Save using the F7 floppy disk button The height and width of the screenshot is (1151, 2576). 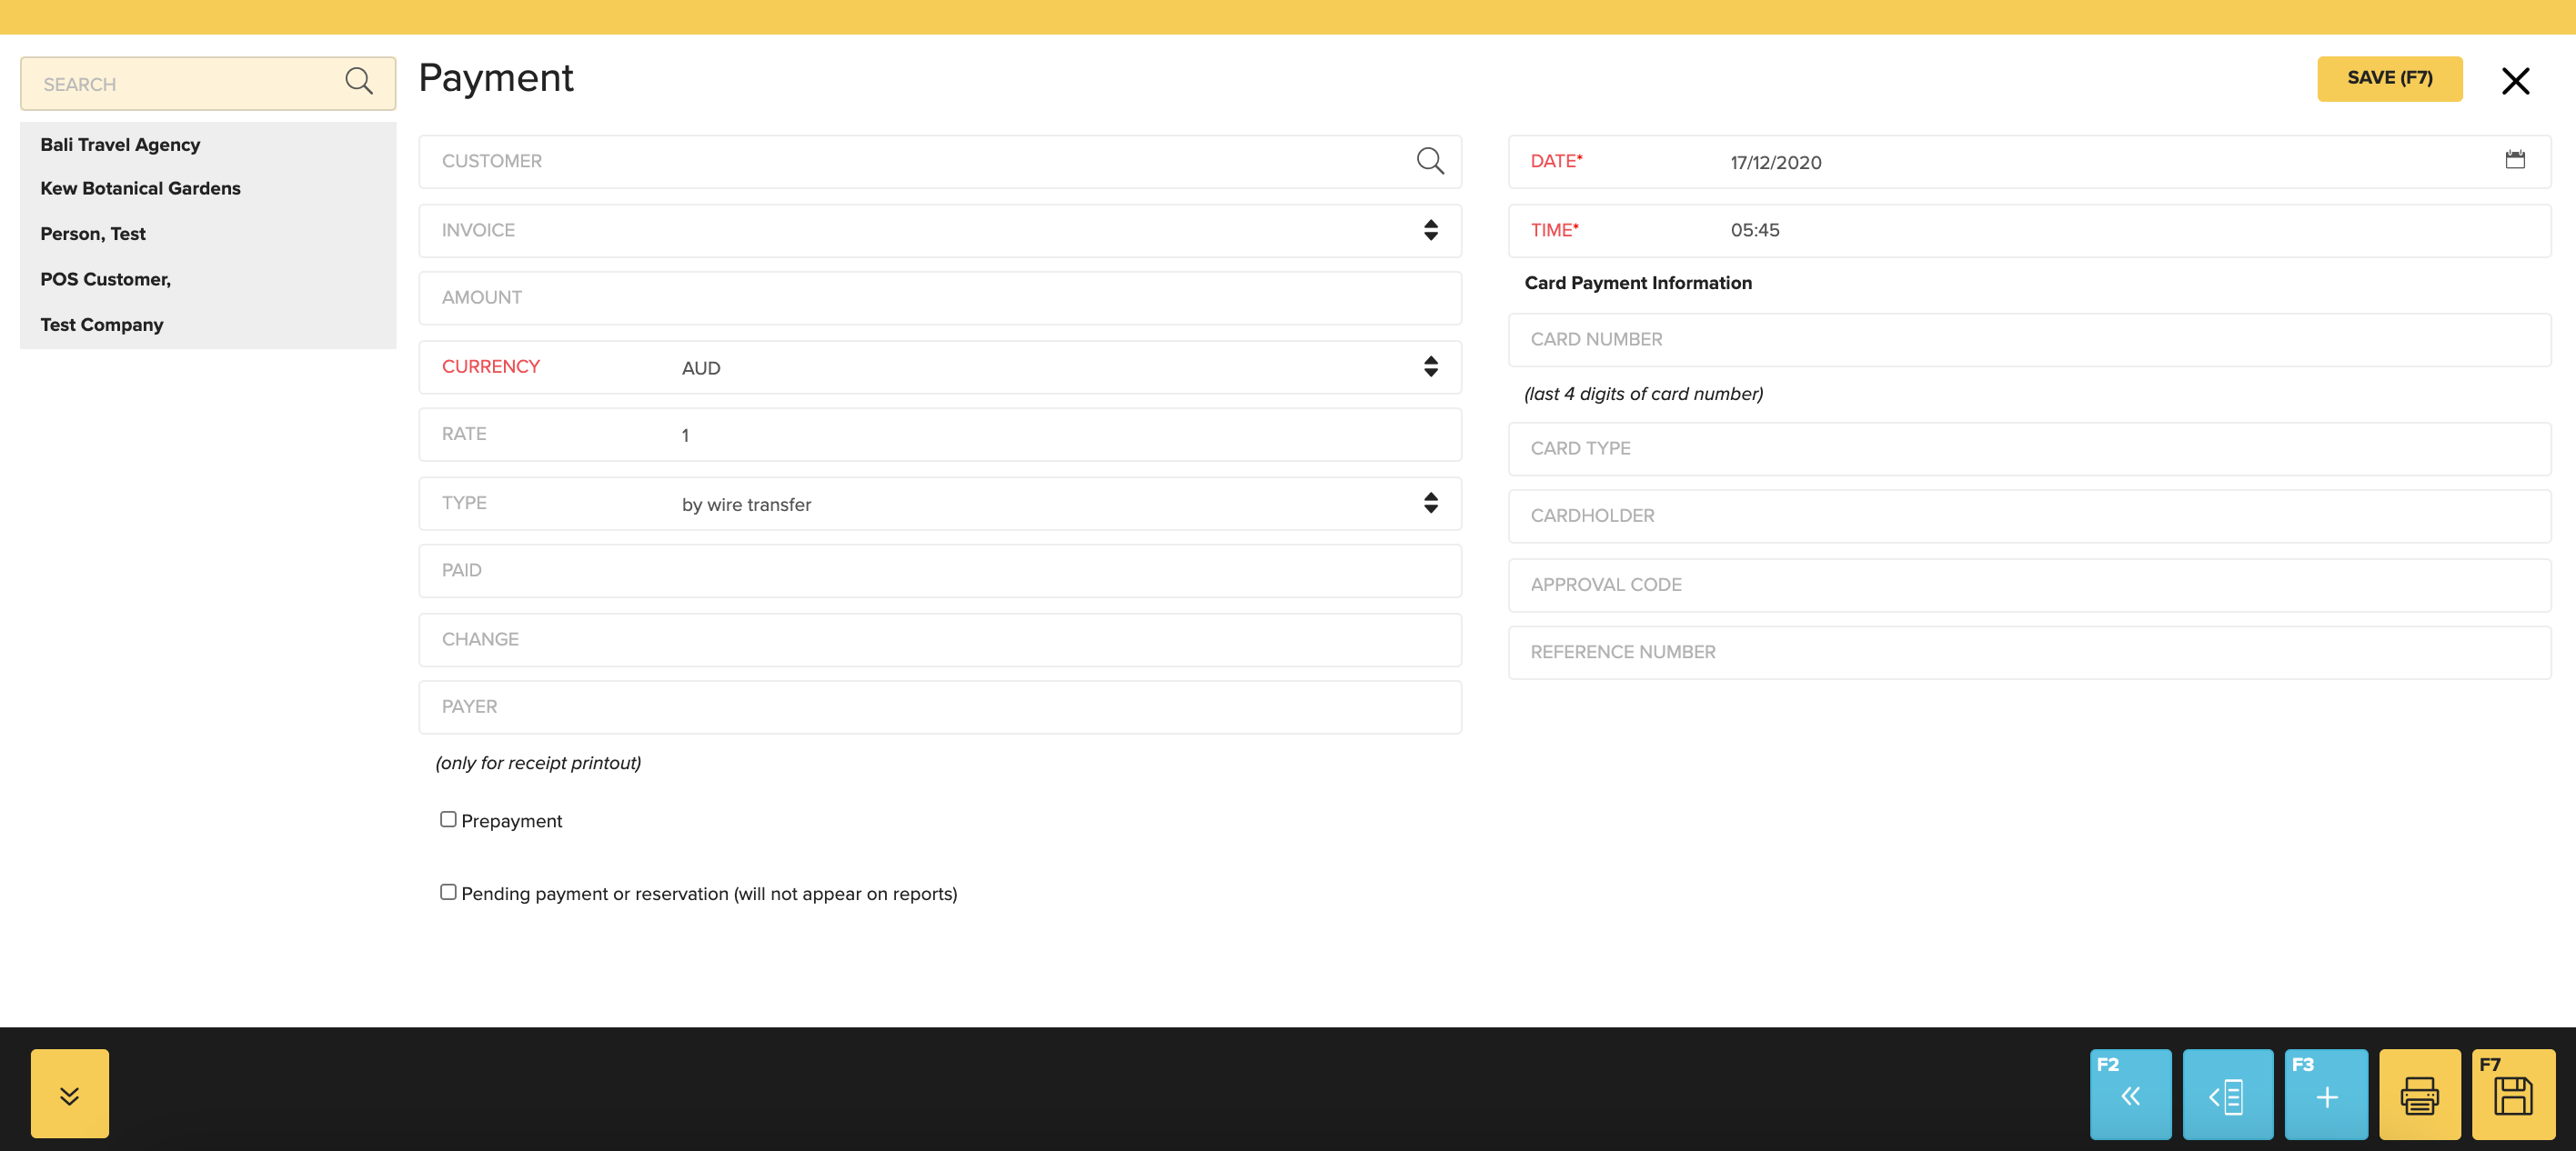pos(2513,1094)
